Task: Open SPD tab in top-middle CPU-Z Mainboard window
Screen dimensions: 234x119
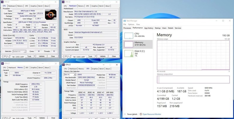Action: click(x=87, y=6)
